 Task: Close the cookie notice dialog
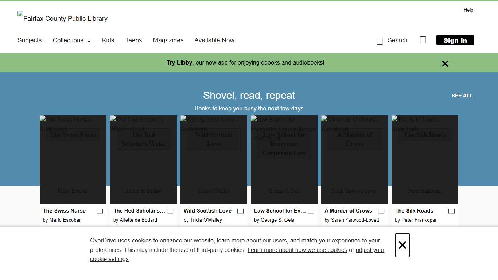[402, 245]
